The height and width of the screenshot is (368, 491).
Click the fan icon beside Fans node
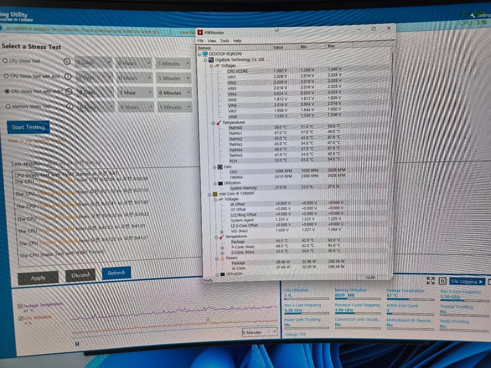[220, 167]
